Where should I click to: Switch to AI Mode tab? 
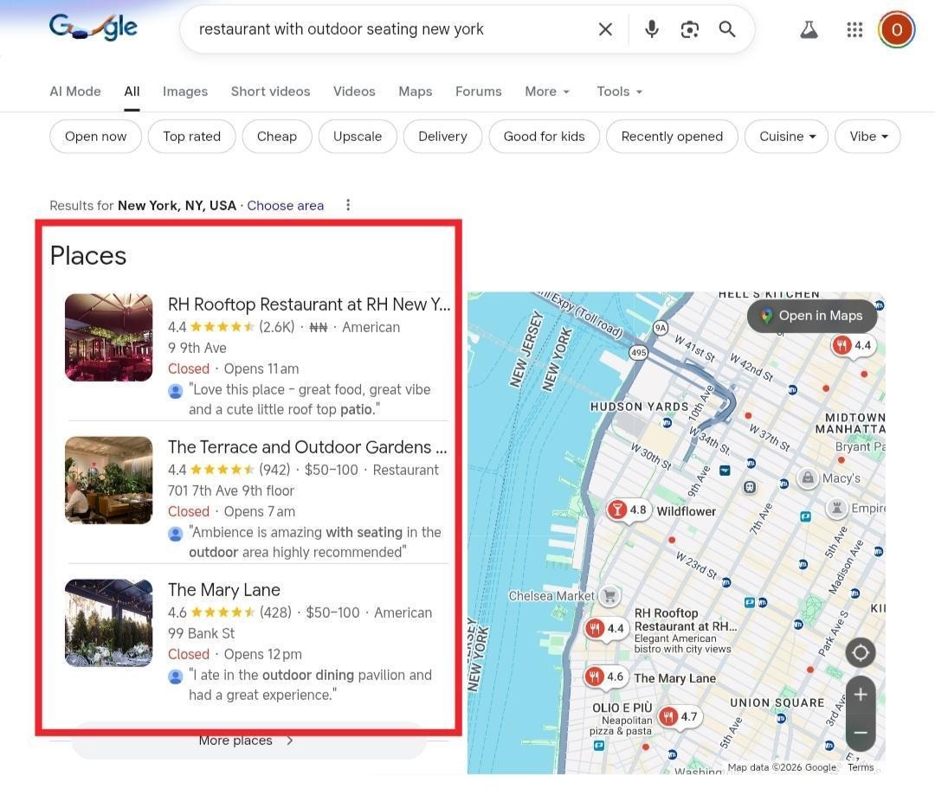(x=75, y=91)
